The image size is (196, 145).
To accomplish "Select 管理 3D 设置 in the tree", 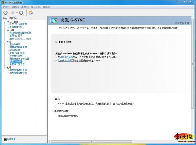I will [16, 36].
